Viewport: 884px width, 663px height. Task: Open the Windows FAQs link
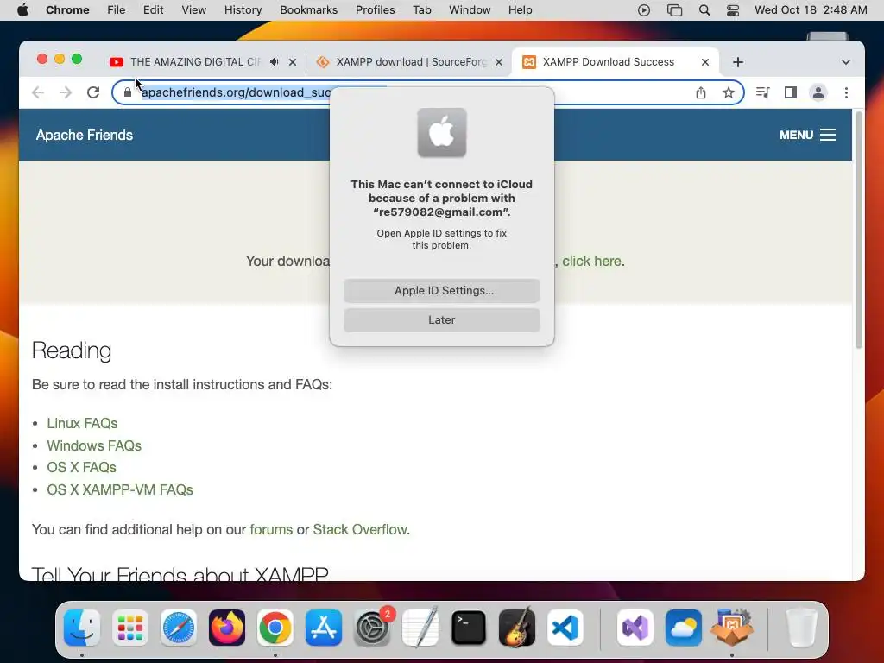(94, 446)
